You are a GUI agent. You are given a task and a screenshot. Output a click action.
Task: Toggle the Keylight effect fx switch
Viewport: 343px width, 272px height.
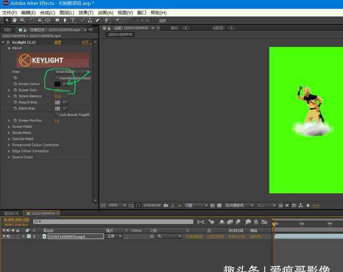[x=8, y=42]
